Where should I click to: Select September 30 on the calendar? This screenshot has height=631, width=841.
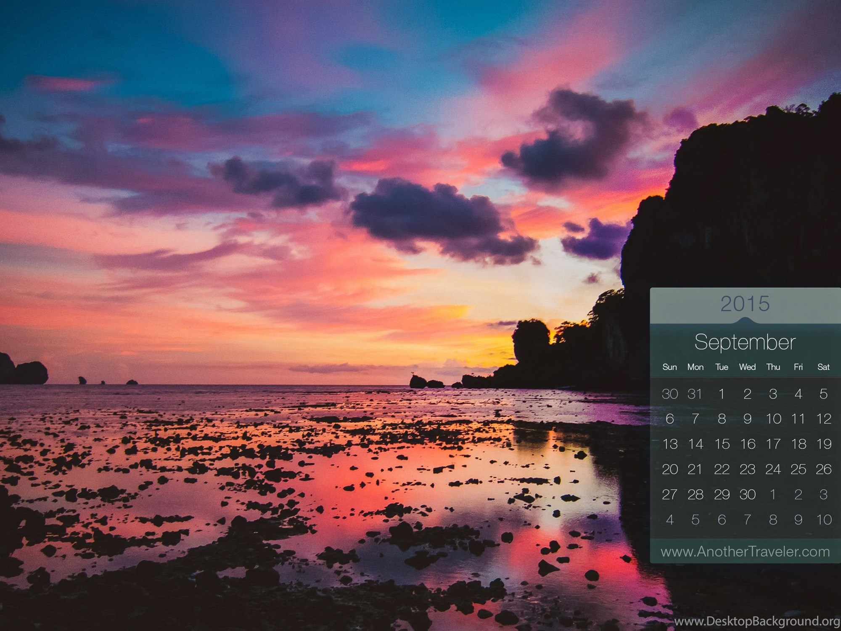point(747,495)
